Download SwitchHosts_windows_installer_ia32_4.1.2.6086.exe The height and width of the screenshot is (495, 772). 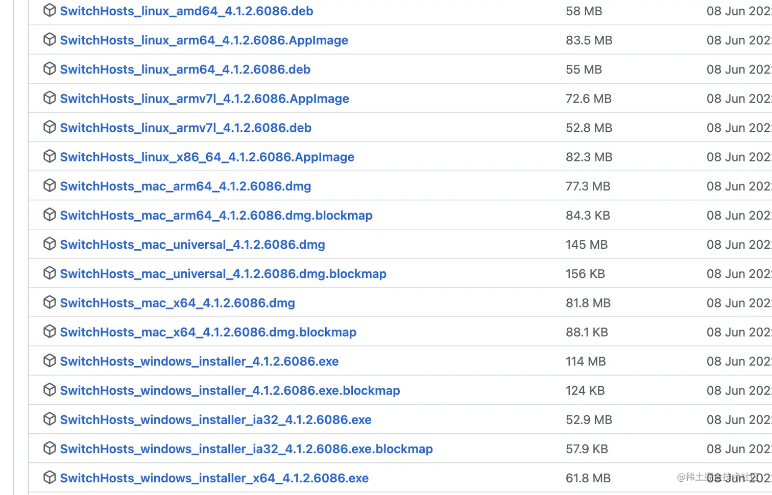215,419
